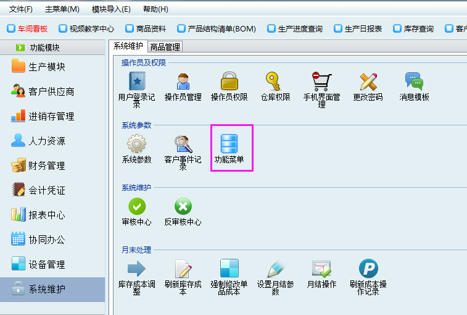
Task: Open the 用户登录记录 icon
Action: pos(136,82)
